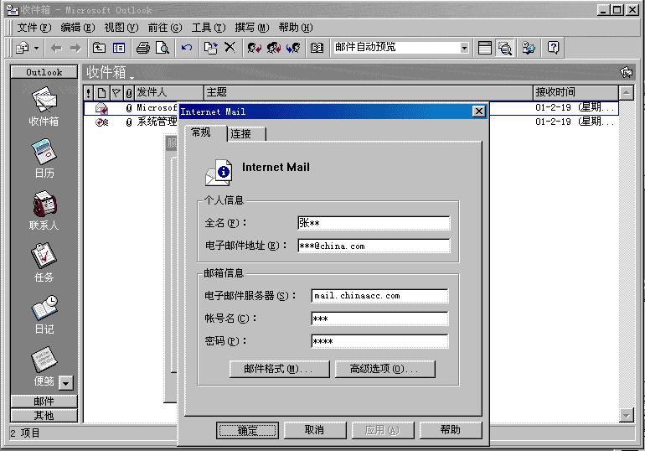
Task: Click the Move to Folder toolbar icon
Action: pyautogui.click(x=211, y=48)
